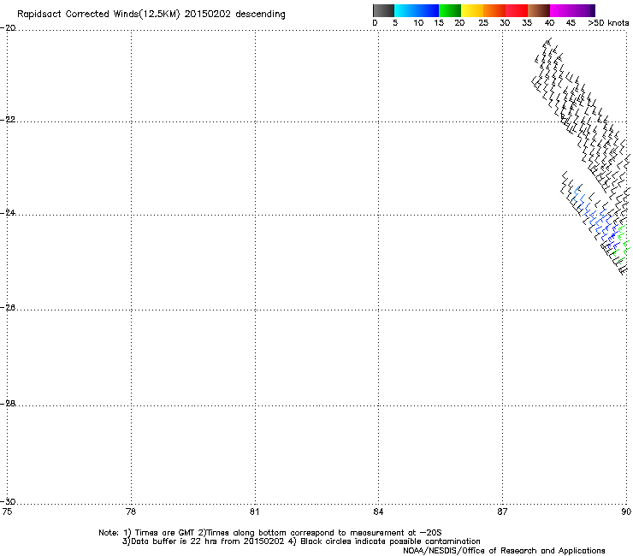Screen dimensions: 633x556
Task: Pick the cyan-blue 5-15 knots color segment
Action: (417, 10)
